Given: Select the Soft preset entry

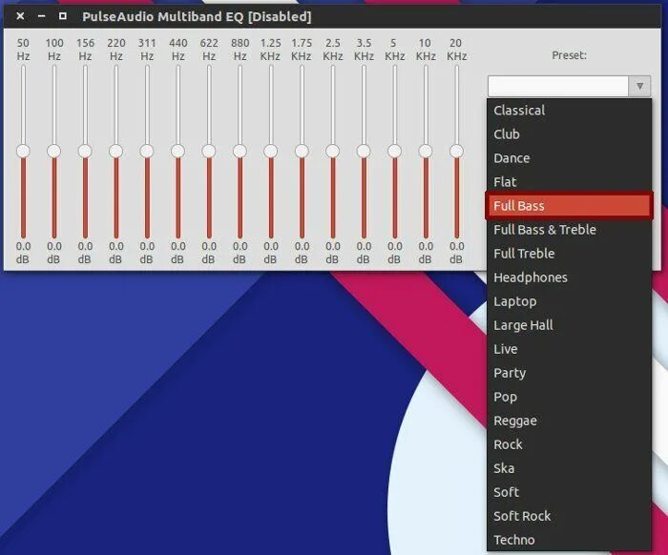Looking at the screenshot, I should [569, 491].
